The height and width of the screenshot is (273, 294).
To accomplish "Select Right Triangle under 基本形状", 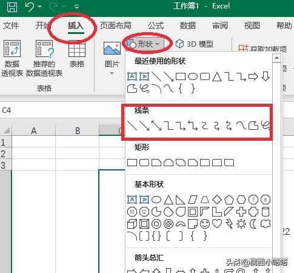I will (180, 200).
